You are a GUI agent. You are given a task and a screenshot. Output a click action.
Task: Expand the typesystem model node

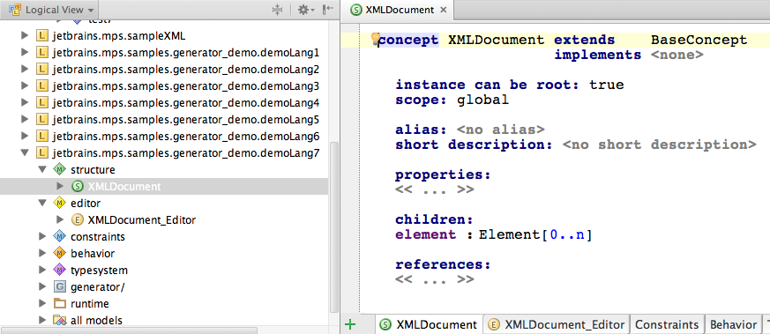pyautogui.click(x=42, y=271)
